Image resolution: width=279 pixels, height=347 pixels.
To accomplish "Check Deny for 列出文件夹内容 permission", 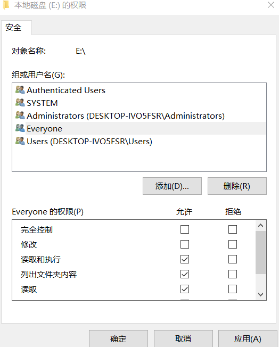I will coord(233,274).
